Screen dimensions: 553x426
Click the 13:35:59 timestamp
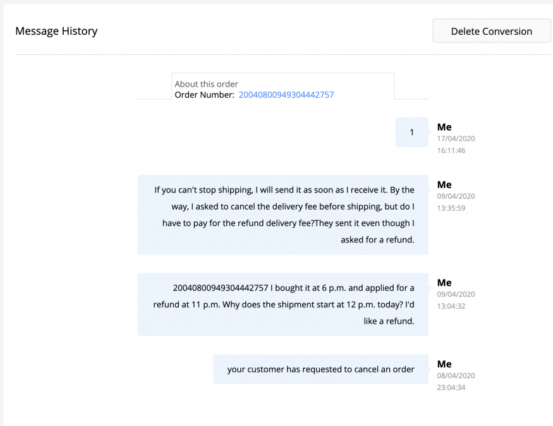click(451, 208)
